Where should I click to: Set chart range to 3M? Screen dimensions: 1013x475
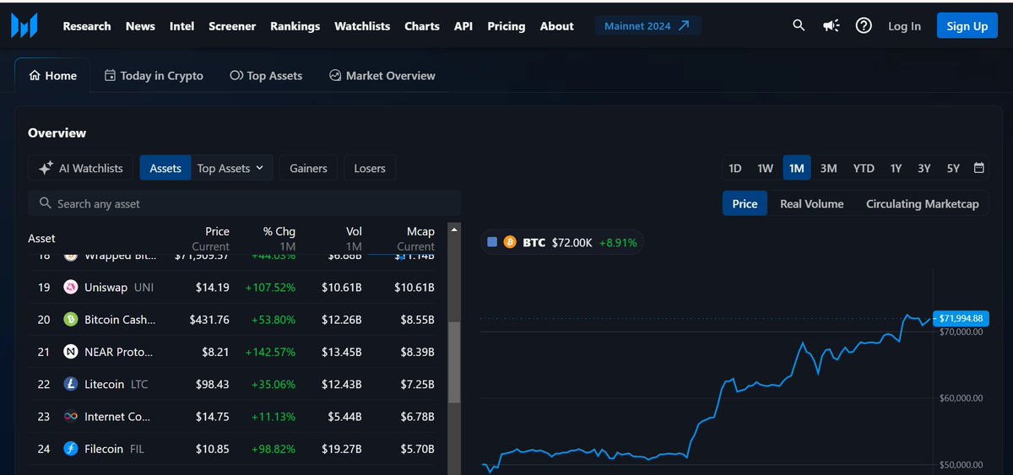[x=828, y=168]
